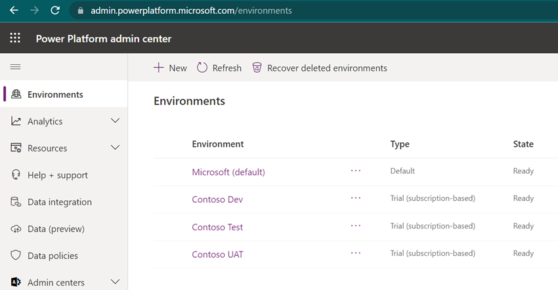
Task: Open the Contoso UAT environment
Action: (218, 255)
